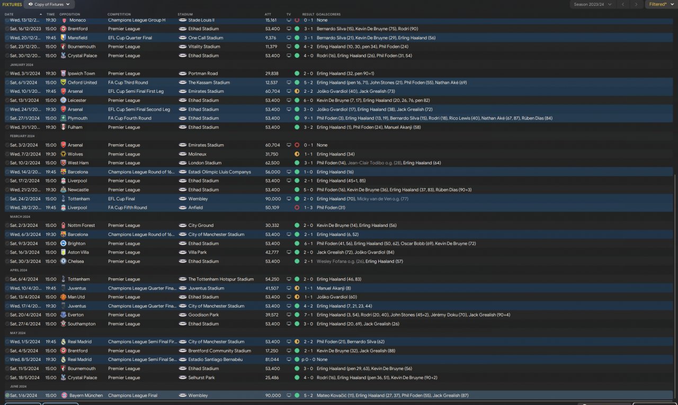Image resolution: width=678 pixels, height=405 pixels.
Task: Go to the next season with the right arrow
Action: 637,4
